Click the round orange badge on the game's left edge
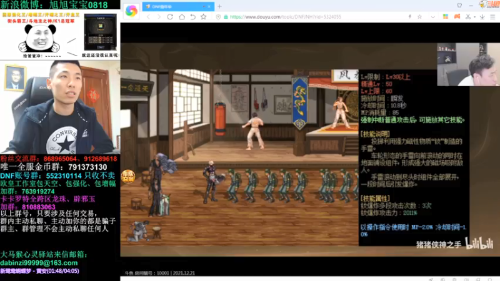The width and height of the screenshot is (500, 281). tap(128, 176)
